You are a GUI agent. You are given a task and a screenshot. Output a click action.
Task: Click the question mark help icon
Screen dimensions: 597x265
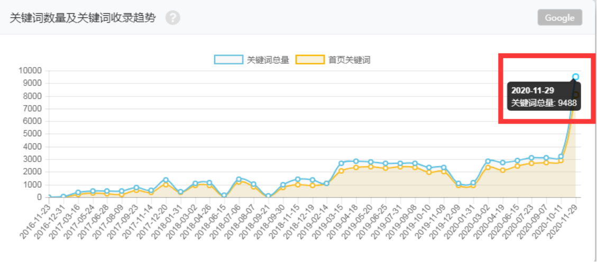tap(173, 18)
